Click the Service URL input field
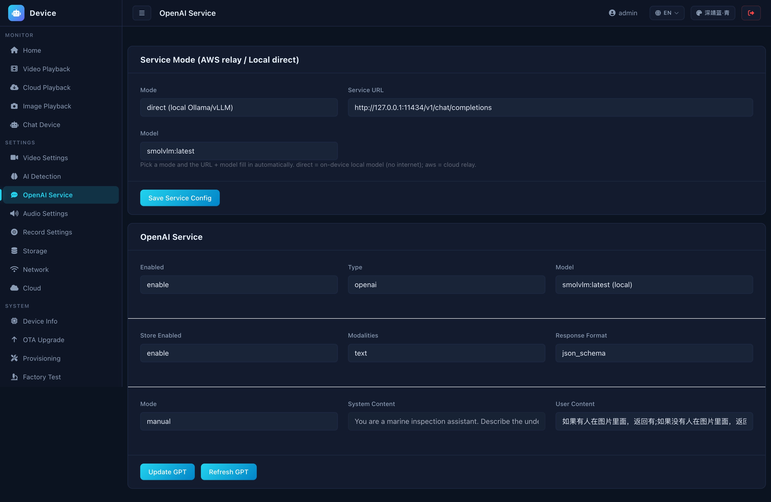Screen dimensions: 771x502 pyautogui.click(x=550, y=107)
